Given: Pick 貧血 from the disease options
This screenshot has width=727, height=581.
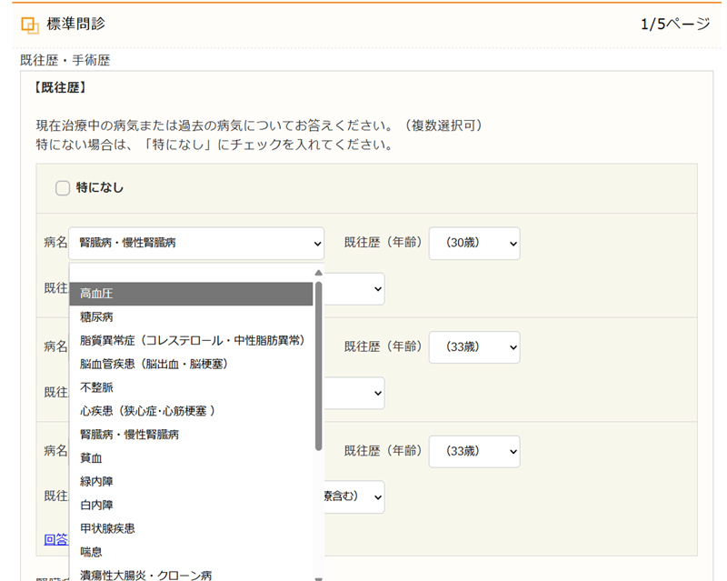Looking at the screenshot, I should [191, 458].
